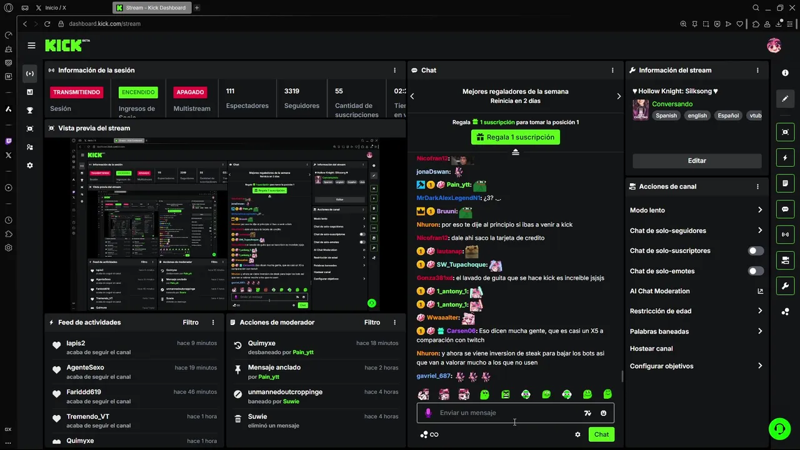Go to previous leaderboard slide in chat
The width and height of the screenshot is (800, 450).
(x=412, y=96)
